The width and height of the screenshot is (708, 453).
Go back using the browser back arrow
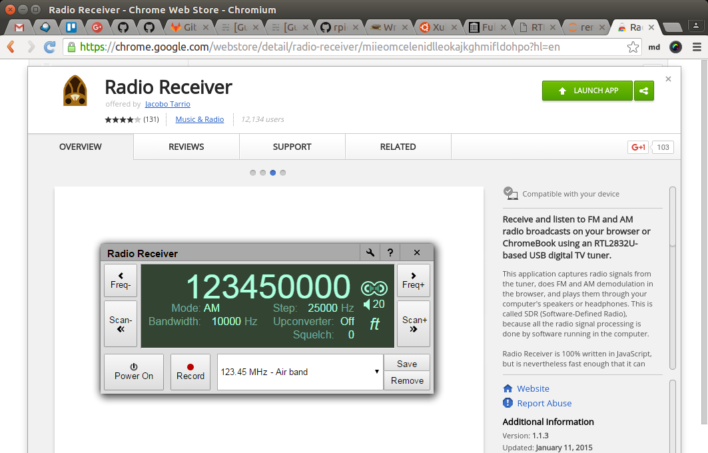12,47
